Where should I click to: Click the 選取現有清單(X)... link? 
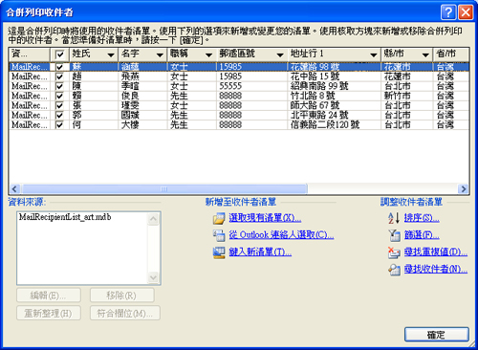pyautogui.click(x=265, y=218)
